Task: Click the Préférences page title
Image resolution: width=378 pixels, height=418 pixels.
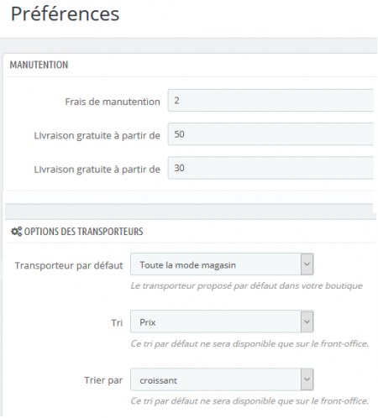Action: point(65,13)
